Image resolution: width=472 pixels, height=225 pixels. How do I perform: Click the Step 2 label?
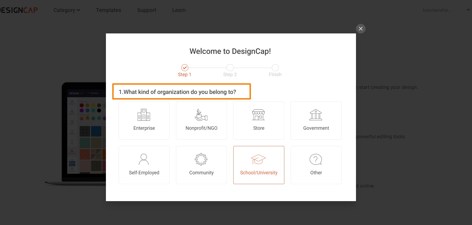[x=230, y=75]
